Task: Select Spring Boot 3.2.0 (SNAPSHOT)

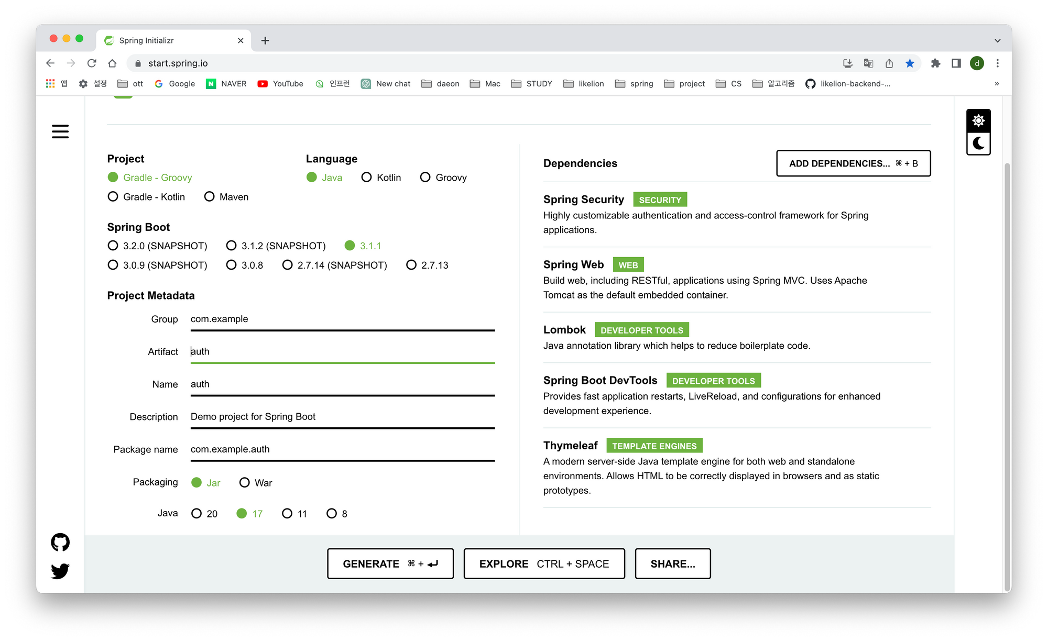Action: pos(157,246)
